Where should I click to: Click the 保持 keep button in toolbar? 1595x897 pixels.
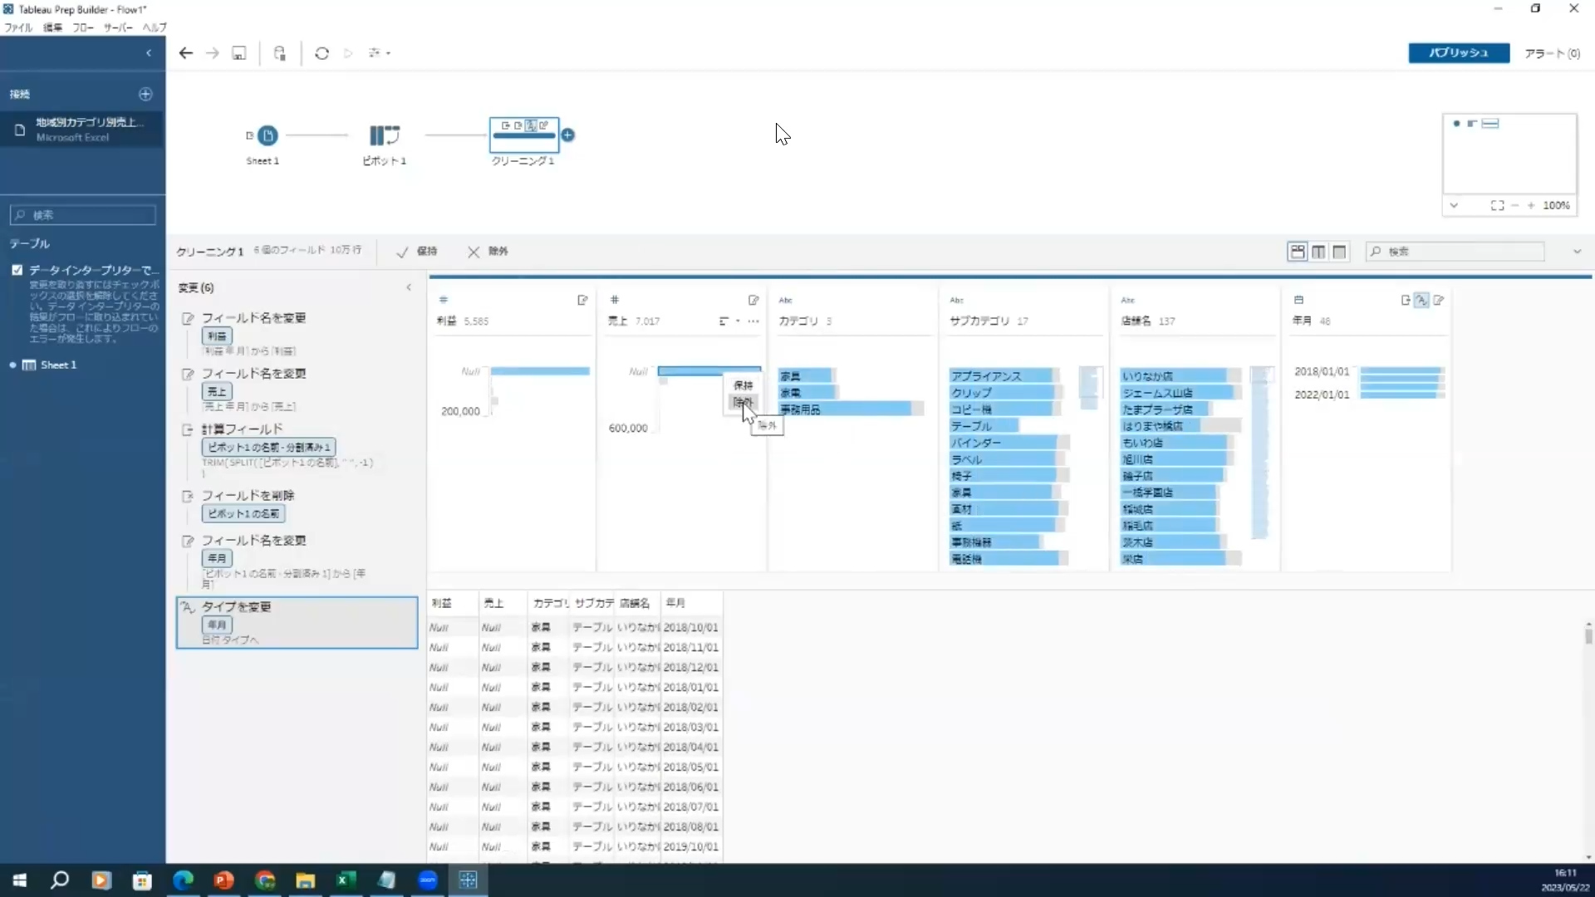coord(417,252)
